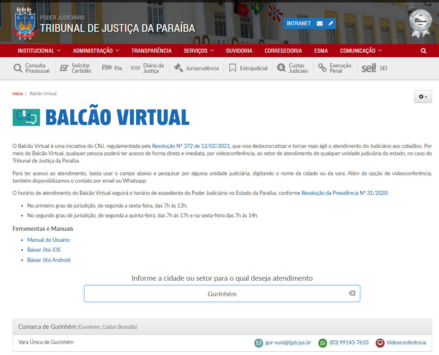This screenshot has width=439, height=355.
Task: Open Consulta Processual quick link
Action: click(31, 68)
